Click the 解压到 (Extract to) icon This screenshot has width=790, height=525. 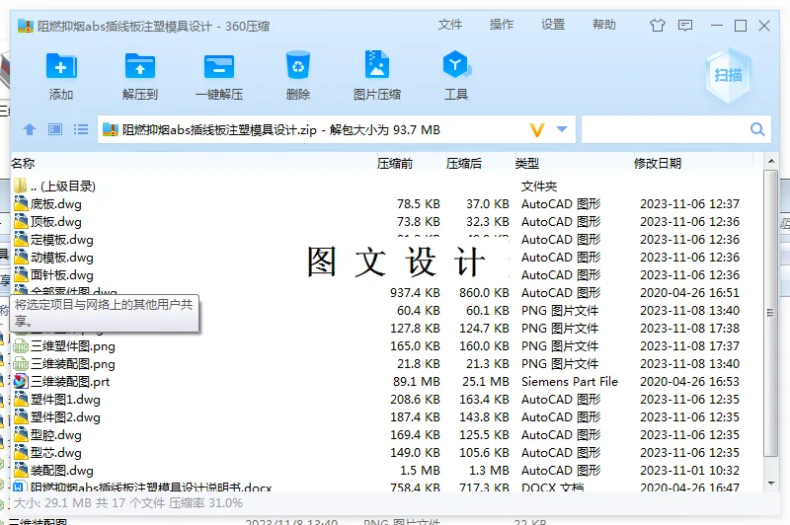(140, 66)
